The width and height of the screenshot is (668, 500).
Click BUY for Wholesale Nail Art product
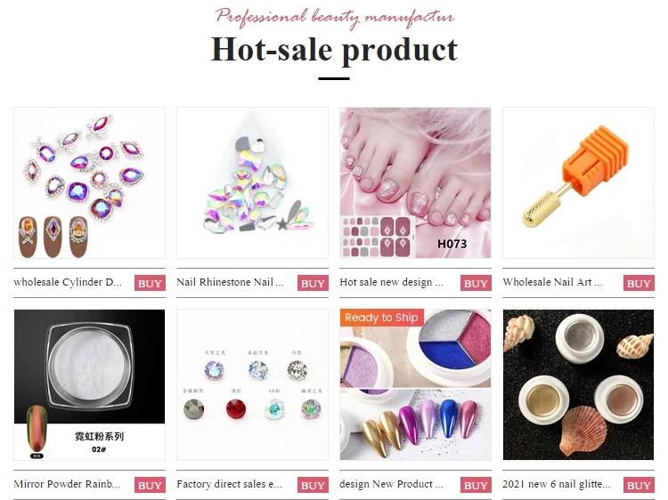[x=639, y=283]
